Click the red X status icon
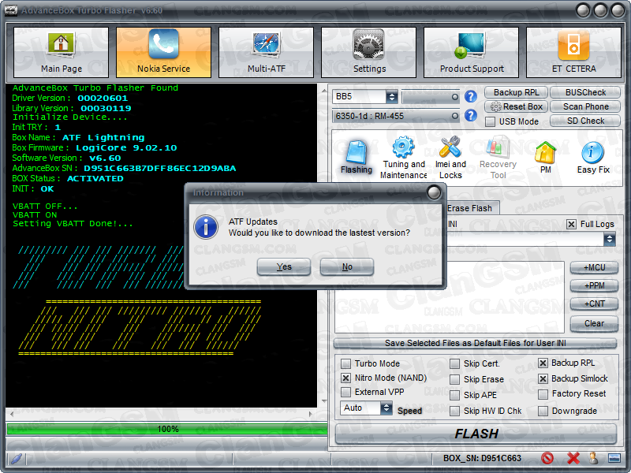Screen dimensions: 631x473 coord(573,458)
